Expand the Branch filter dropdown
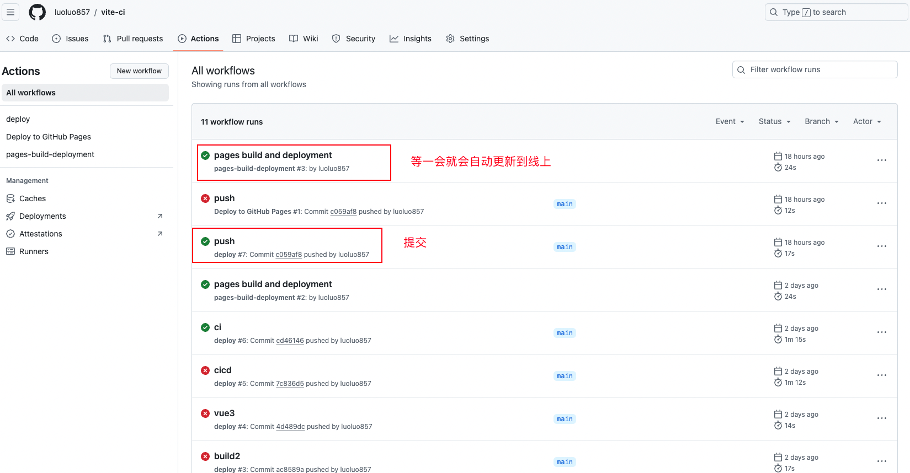The width and height of the screenshot is (910, 473). pyautogui.click(x=821, y=122)
